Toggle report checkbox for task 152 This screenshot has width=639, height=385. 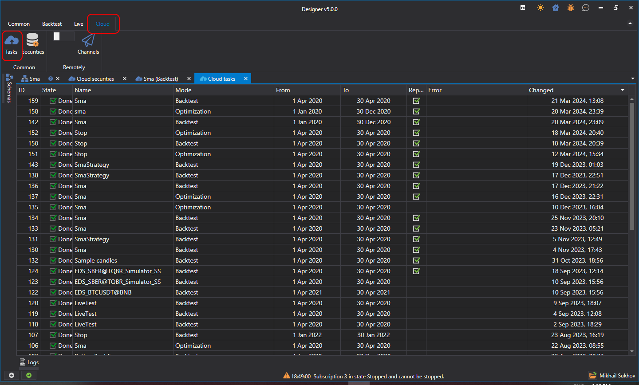click(x=416, y=133)
